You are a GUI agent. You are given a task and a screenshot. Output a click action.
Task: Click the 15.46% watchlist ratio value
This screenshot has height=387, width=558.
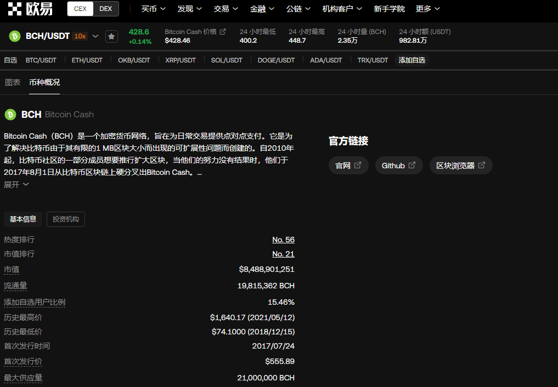click(x=281, y=302)
